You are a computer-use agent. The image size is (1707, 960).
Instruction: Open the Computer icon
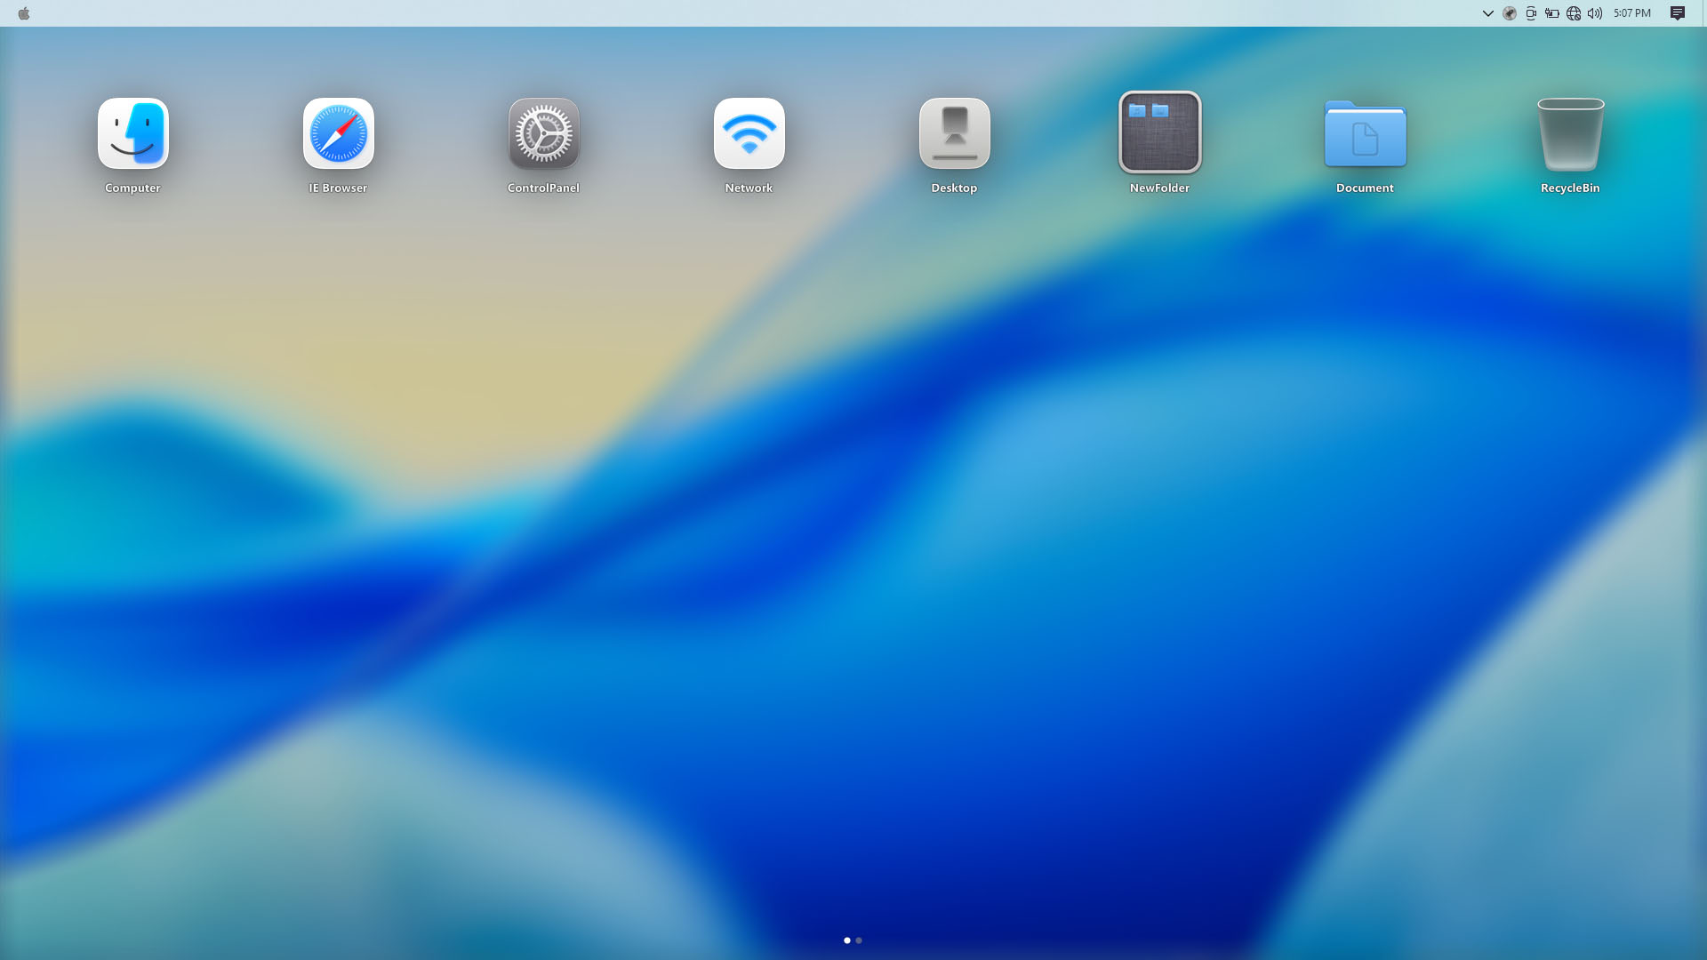pyautogui.click(x=132, y=134)
